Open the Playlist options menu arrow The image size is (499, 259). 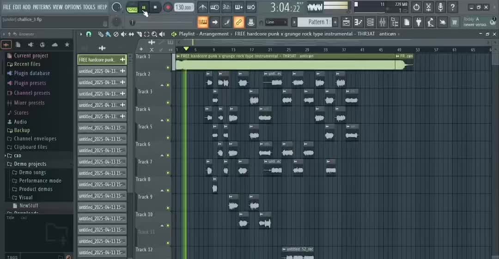click(81, 34)
